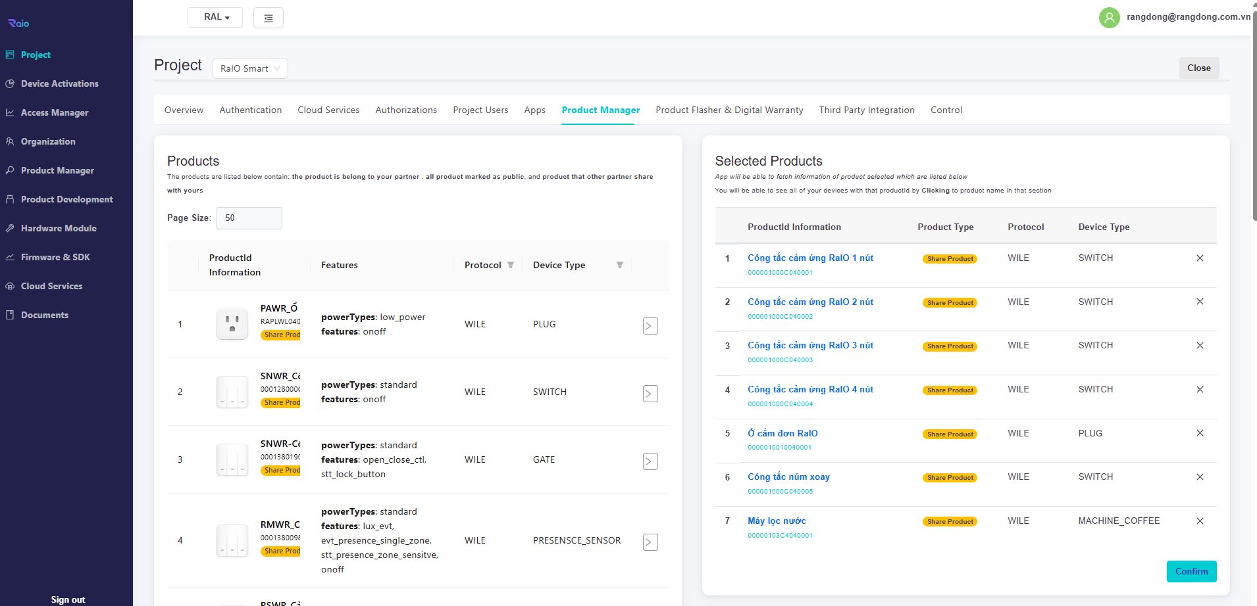
Task: Open the Máy lọc nước product link
Action: coord(777,521)
